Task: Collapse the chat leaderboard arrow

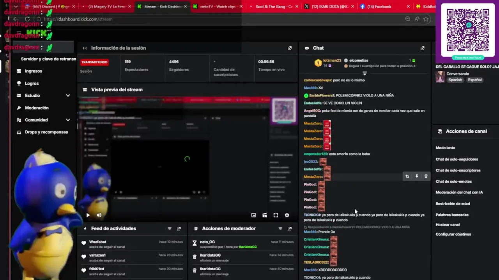Action: tap(365, 73)
